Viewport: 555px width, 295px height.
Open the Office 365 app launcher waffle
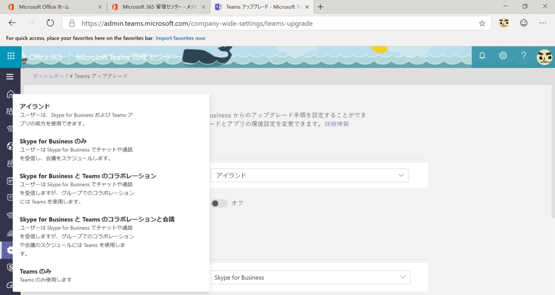pyautogui.click(x=11, y=56)
